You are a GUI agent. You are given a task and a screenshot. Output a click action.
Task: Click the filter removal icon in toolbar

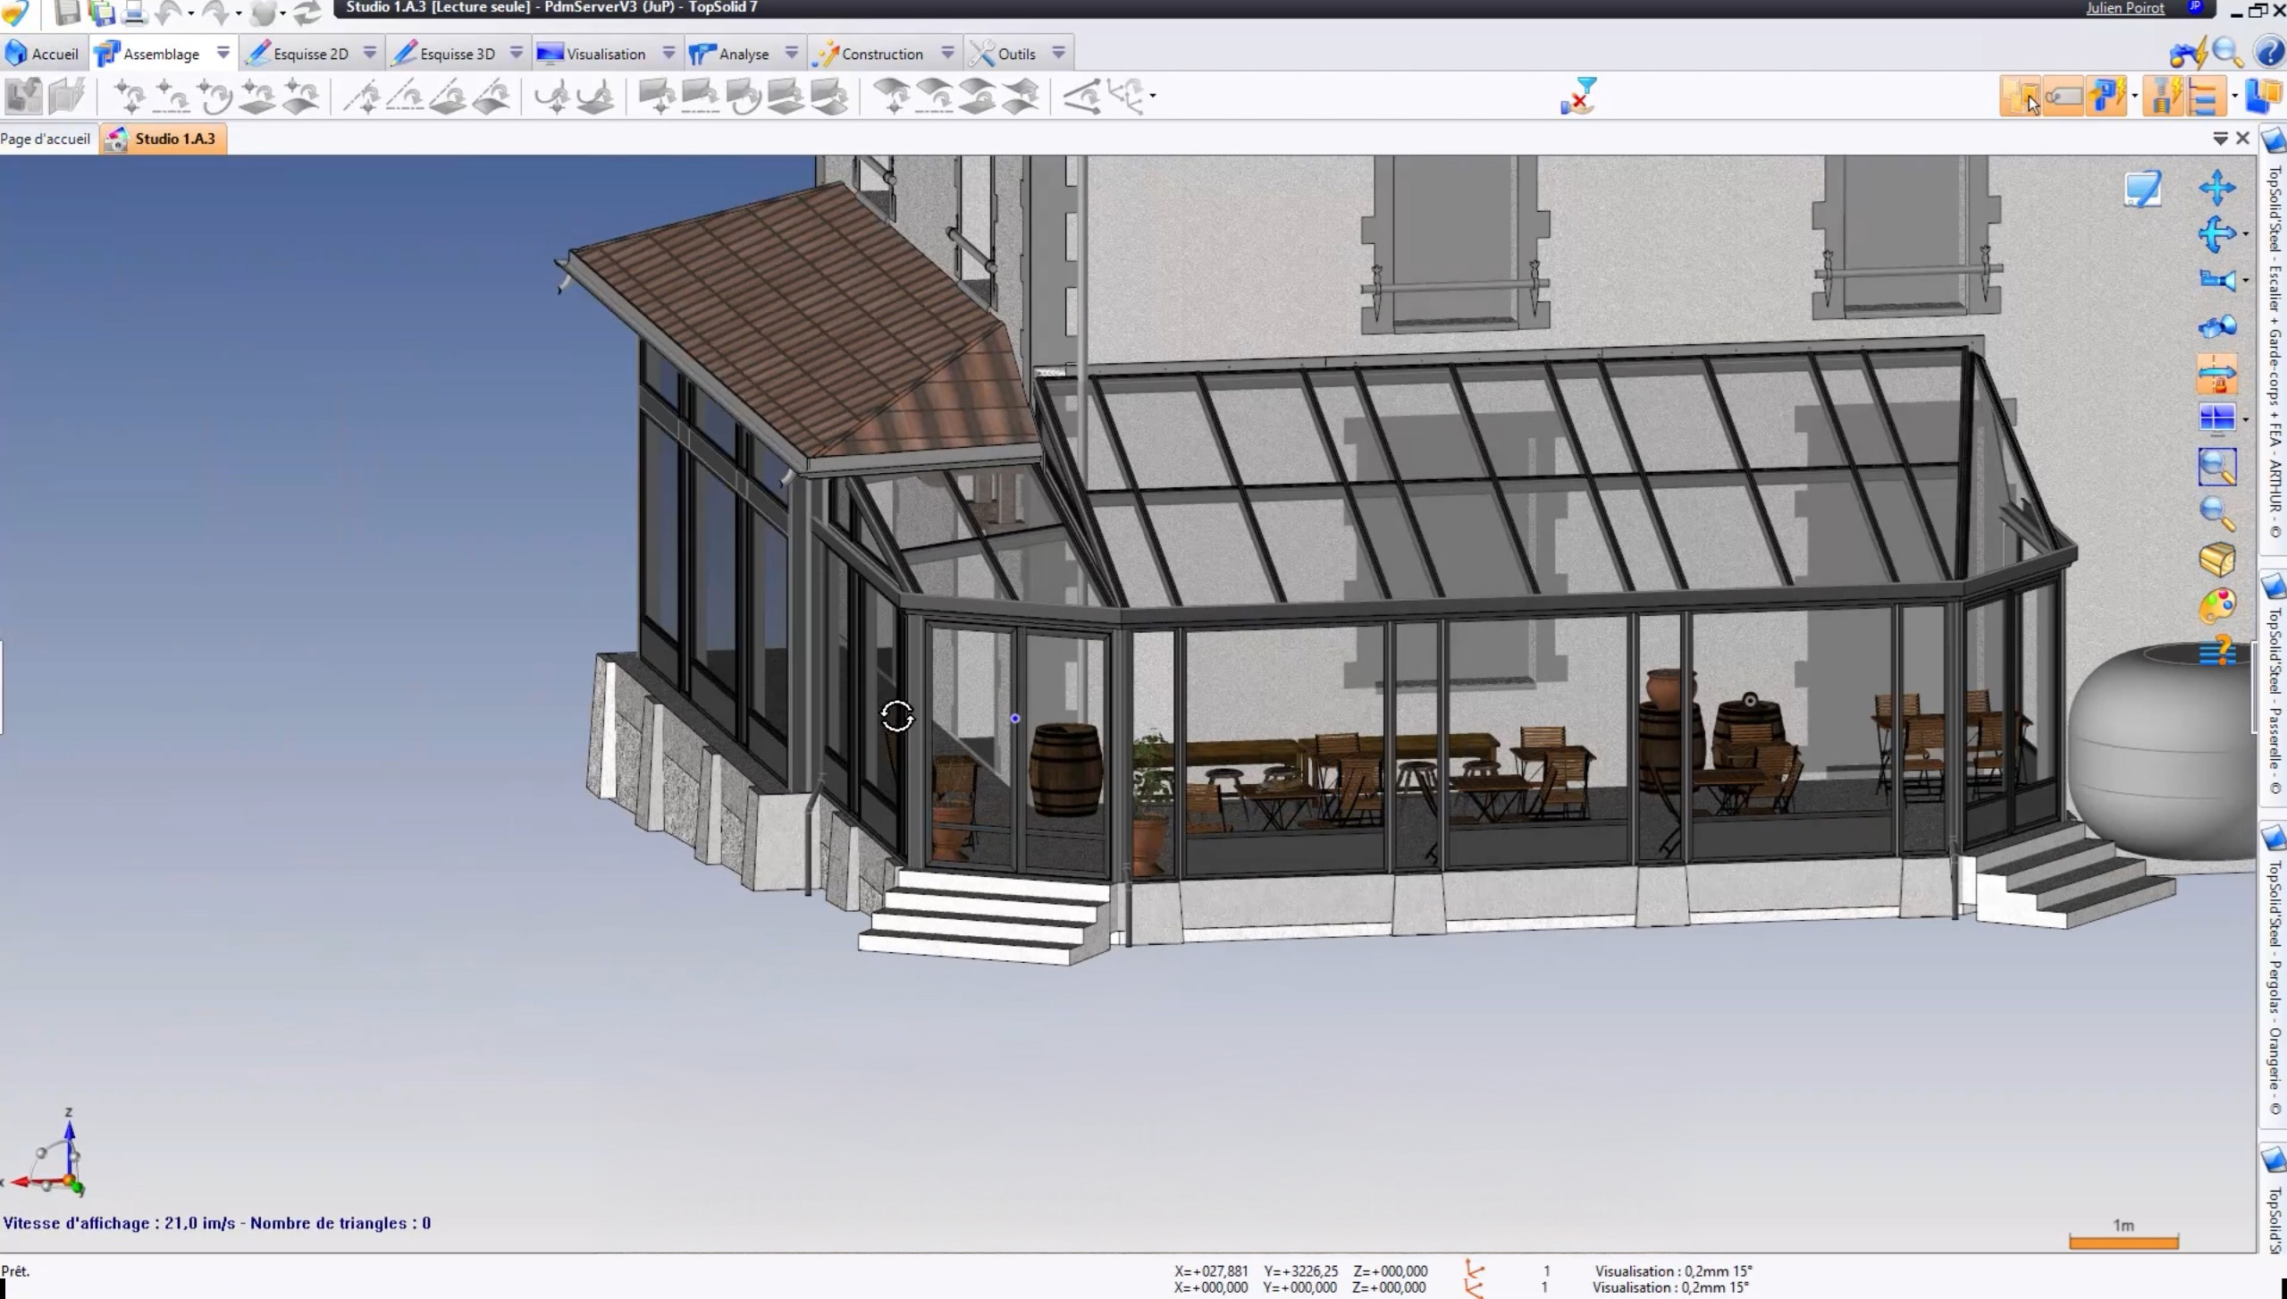click(x=1579, y=97)
